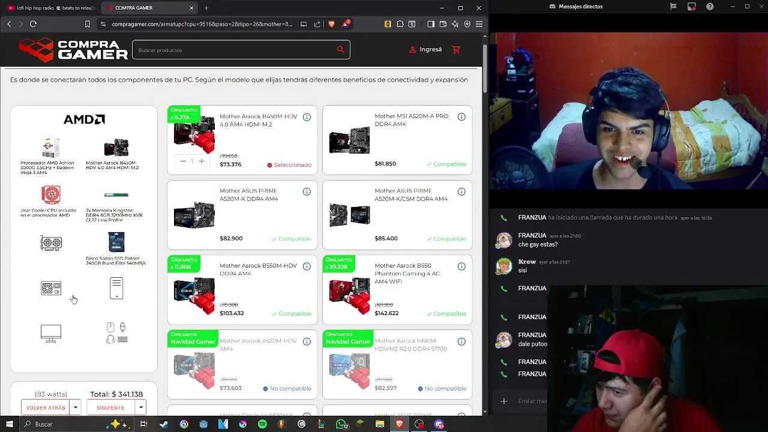The width and height of the screenshot is (768, 432).
Task: Open Discord inbox icon in title bar
Action: (692, 7)
